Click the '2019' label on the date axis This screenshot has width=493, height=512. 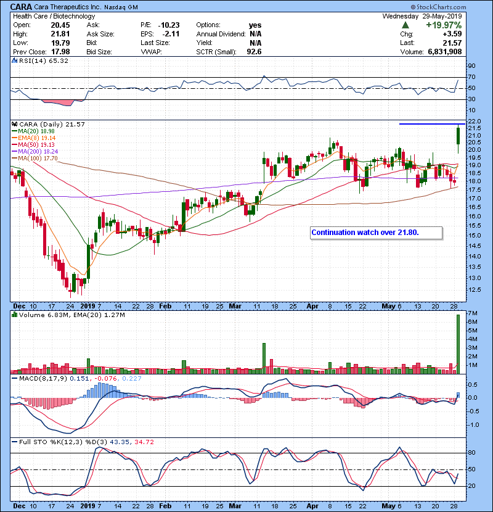(x=88, y=305)
